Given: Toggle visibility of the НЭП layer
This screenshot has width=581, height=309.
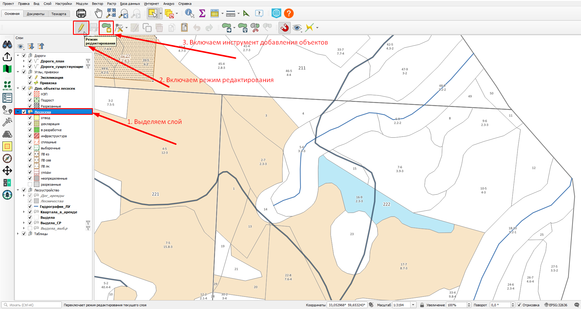Looking at the screenshot, I should pos(30,94).
